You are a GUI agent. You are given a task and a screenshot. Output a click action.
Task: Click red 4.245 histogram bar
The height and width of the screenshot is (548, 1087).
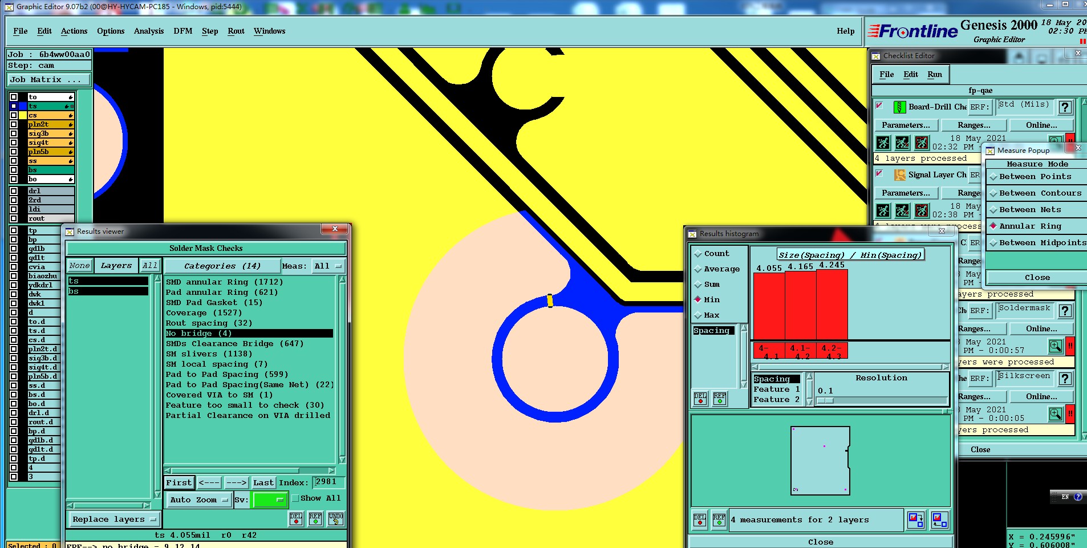point(832,305)
